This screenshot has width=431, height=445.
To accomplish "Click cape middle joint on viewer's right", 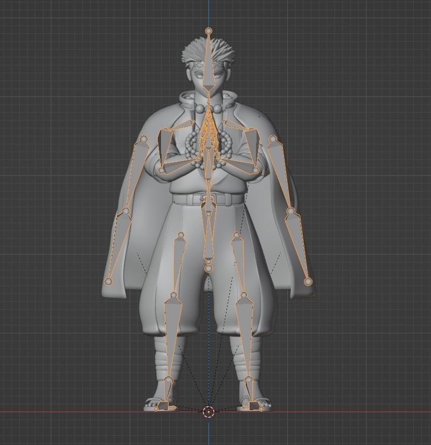I will pyautogui.click(x=290, y=211).
